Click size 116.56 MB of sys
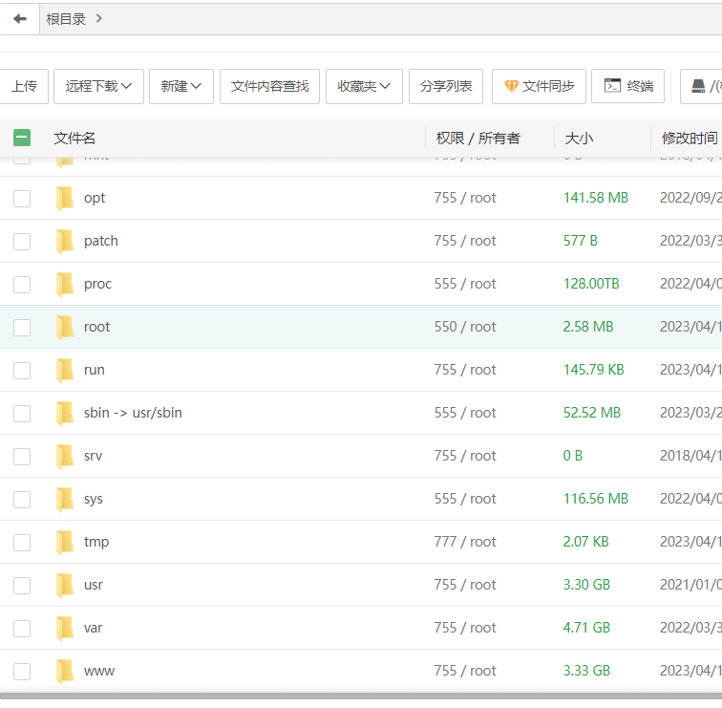The width and height of the screenshot is (722, 708). (596, 499)
